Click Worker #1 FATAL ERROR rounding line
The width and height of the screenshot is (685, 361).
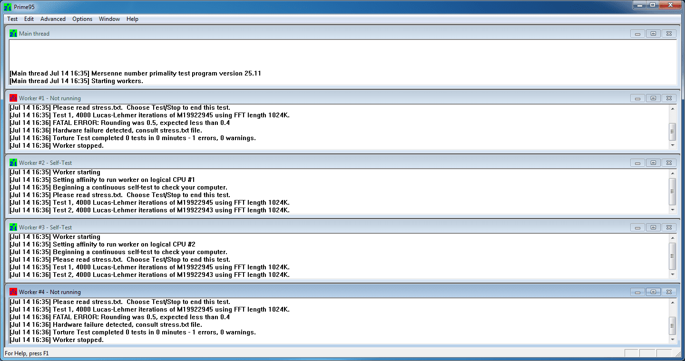120,123
